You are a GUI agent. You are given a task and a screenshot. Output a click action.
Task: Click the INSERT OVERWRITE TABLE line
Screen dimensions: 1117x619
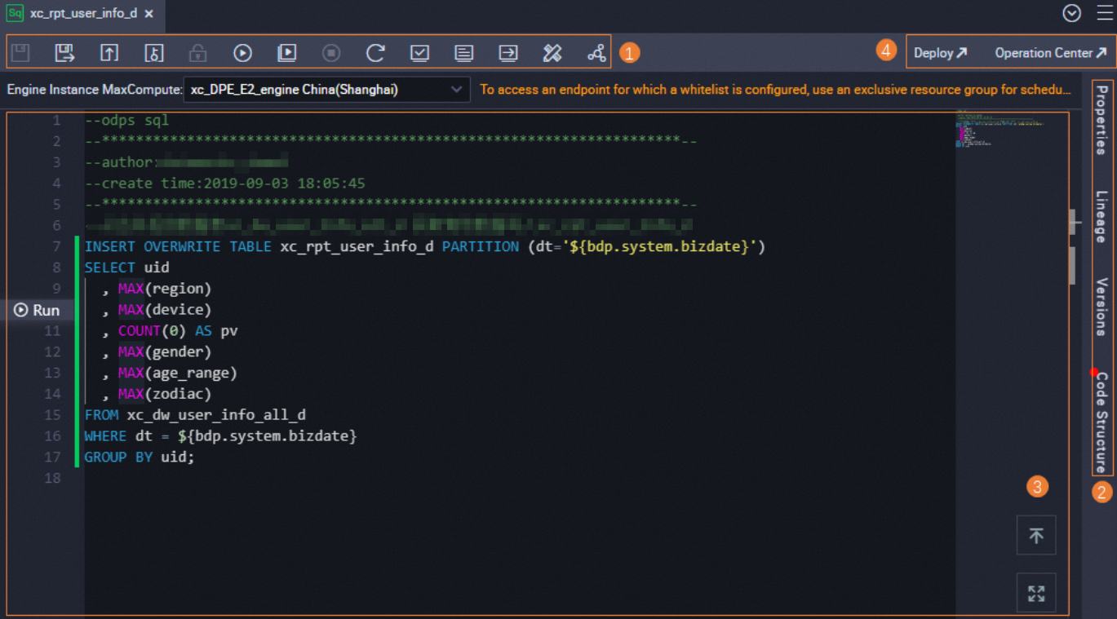click(x=425, y=246)
